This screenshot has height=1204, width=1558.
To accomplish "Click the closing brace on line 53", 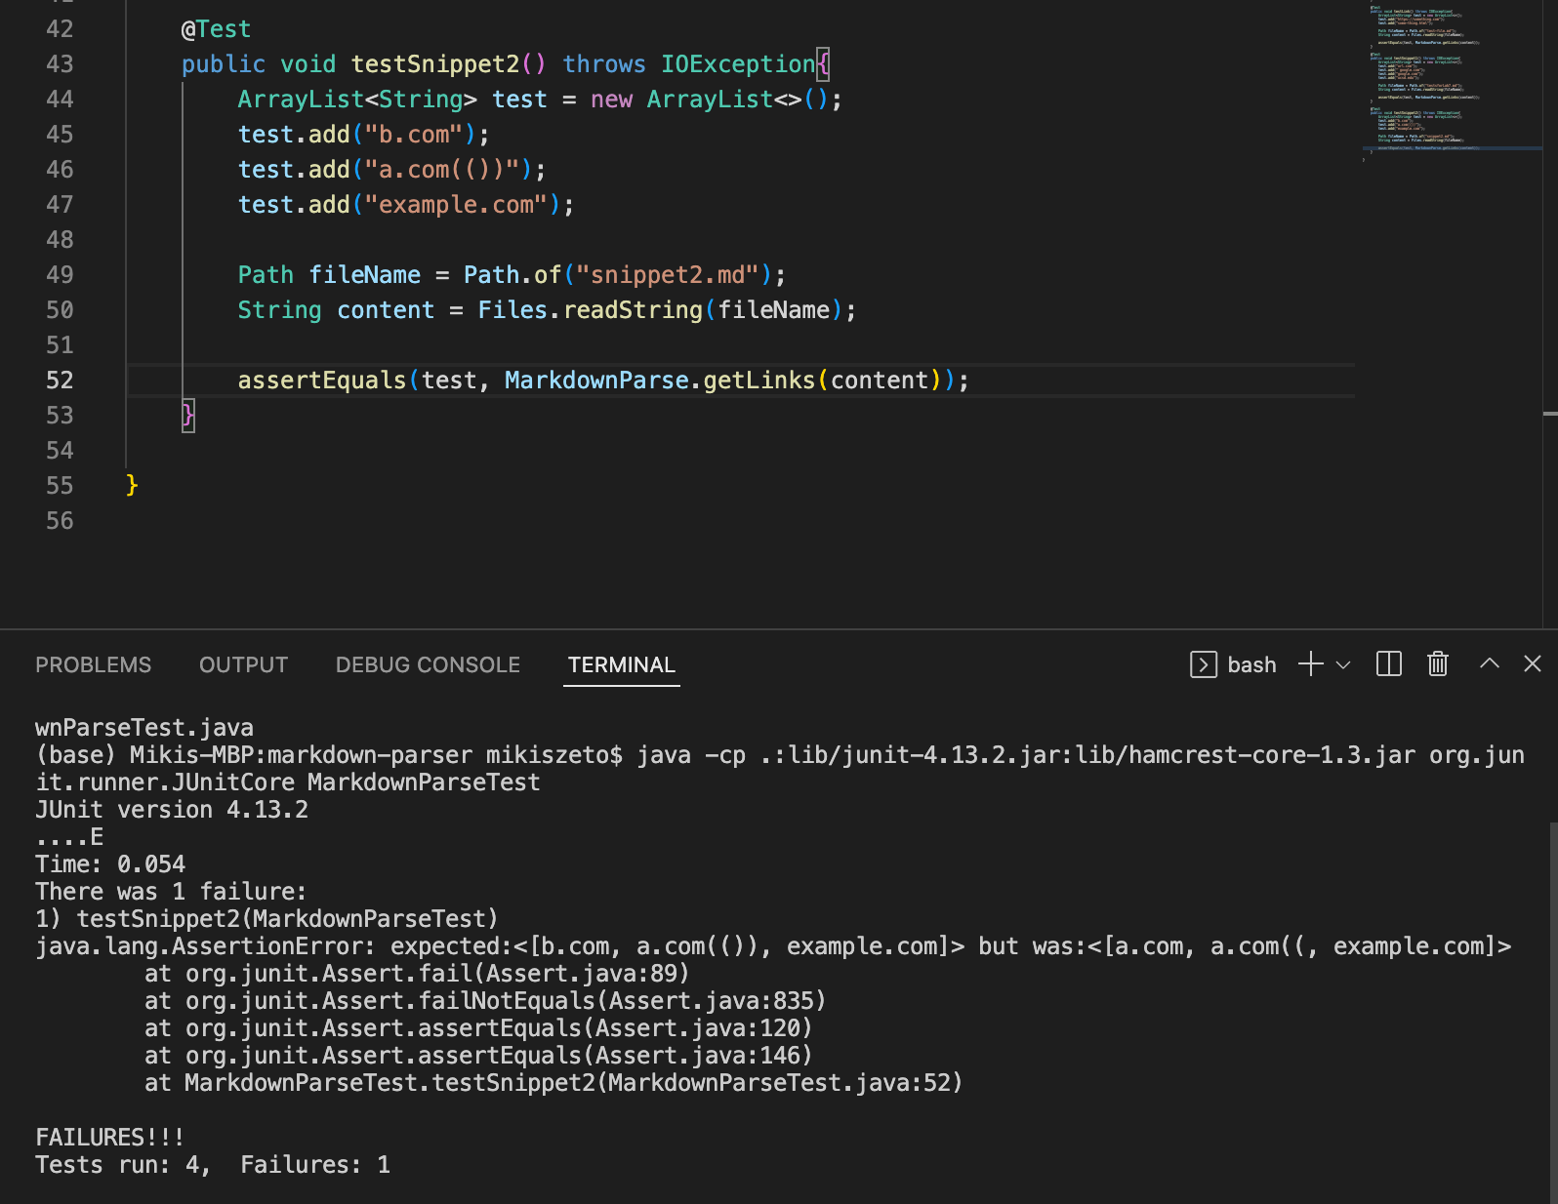I will [x=188, y=416].
